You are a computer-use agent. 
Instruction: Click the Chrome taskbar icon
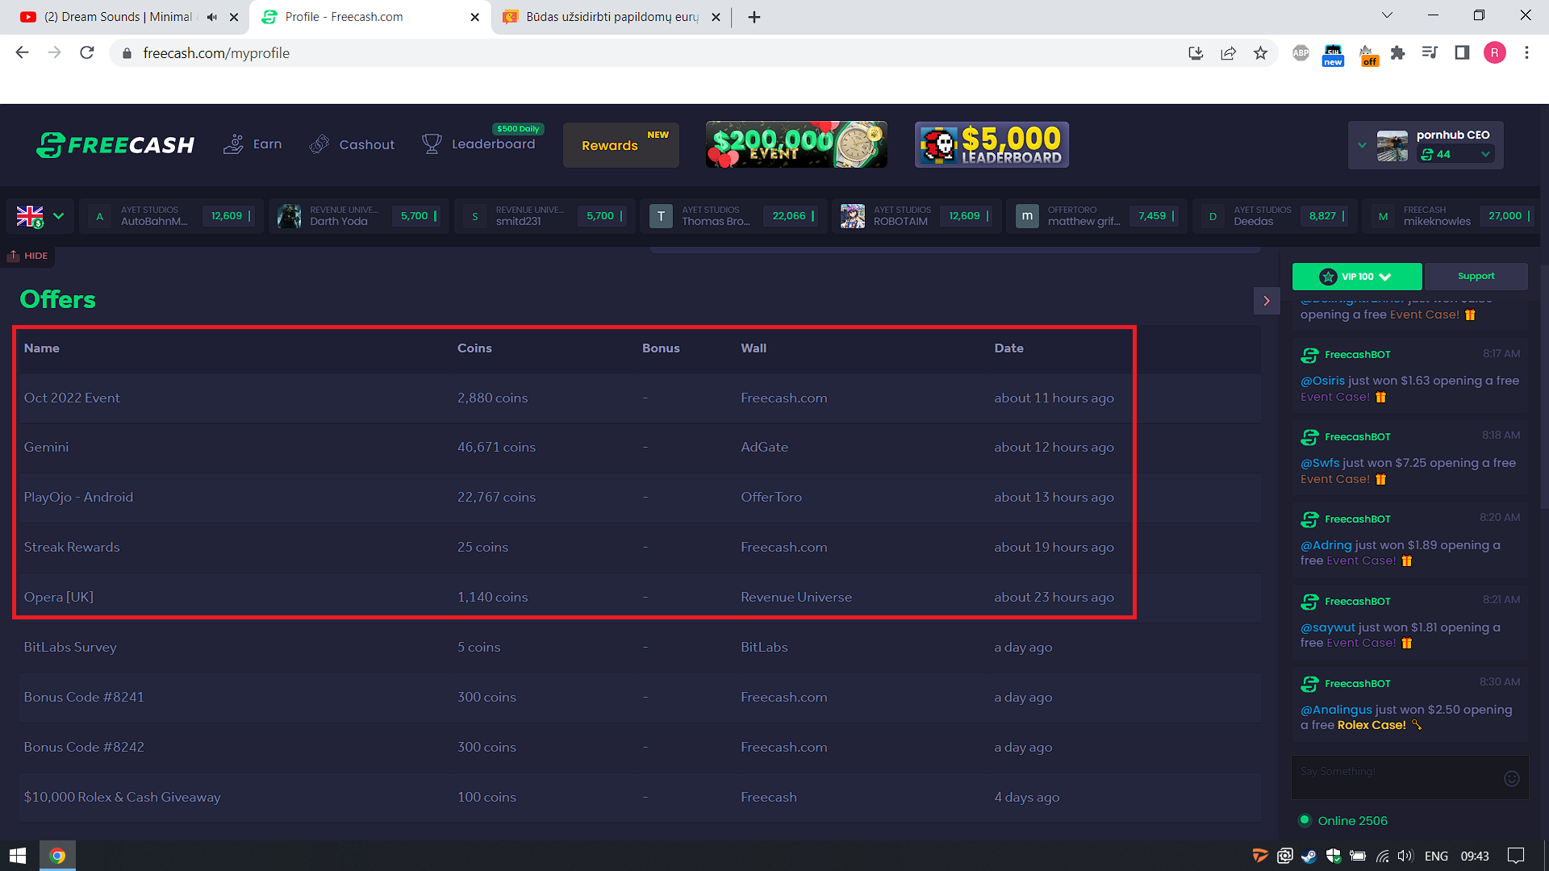(57, 856)
